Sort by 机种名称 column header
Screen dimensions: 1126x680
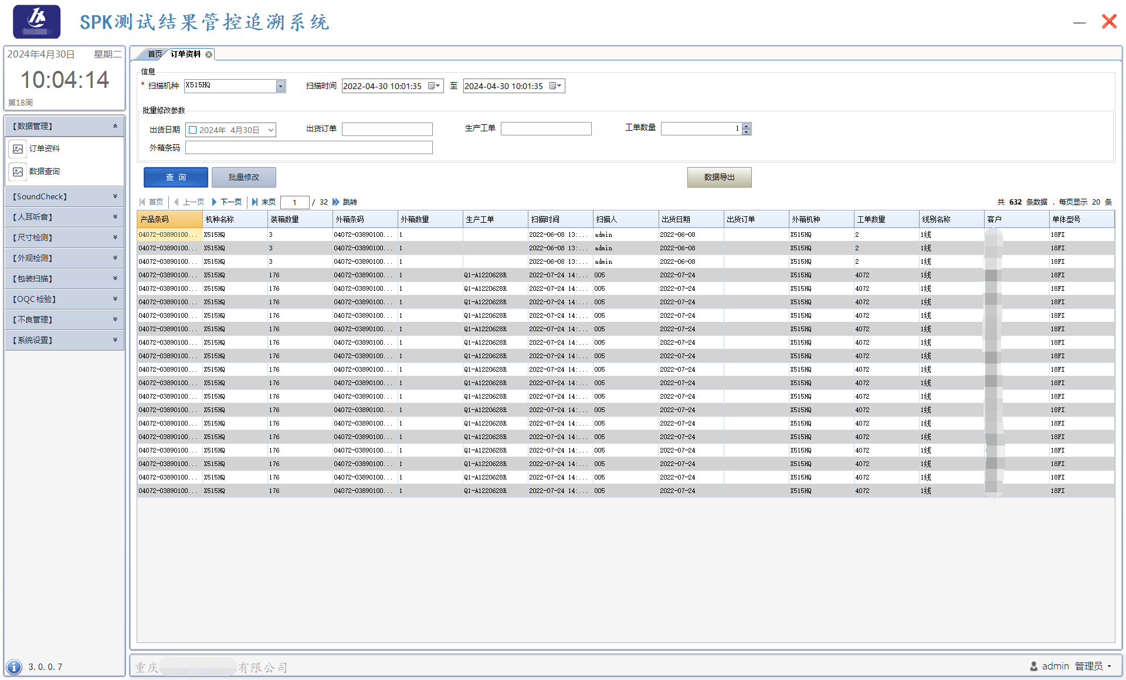point(235,219)
